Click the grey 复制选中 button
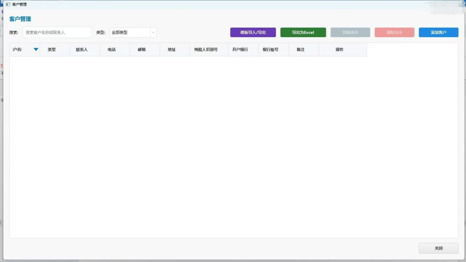466x262 pixels. click(x=350, y=33)
